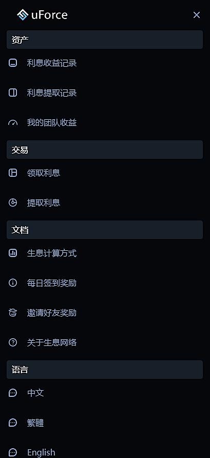The height and width of the screenshot is (458, 210).
Task: Click question mark icon for 关于生息网络
Action: click(13, 342)
